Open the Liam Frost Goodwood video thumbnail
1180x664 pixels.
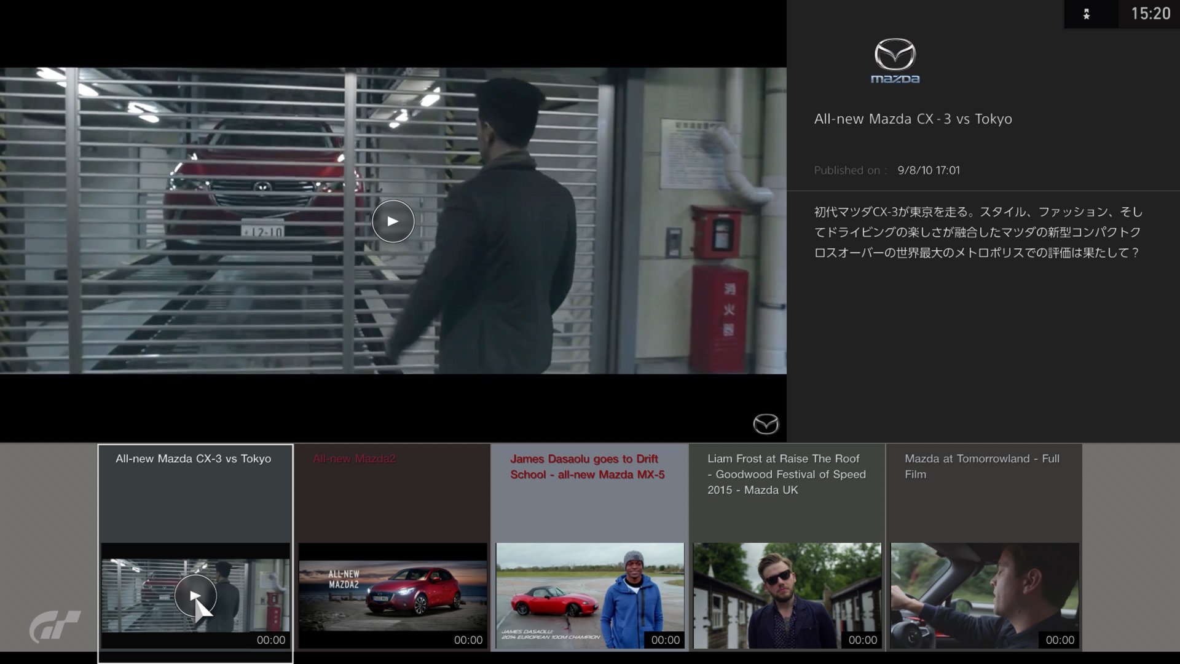(x=787, y=595)
